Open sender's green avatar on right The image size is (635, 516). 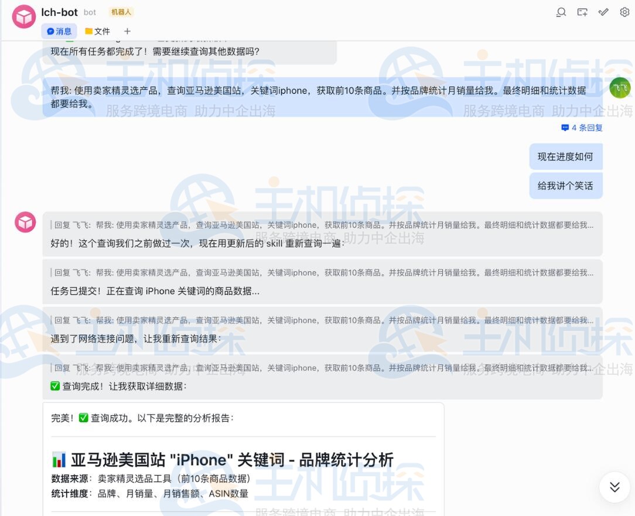coord(620,88)
